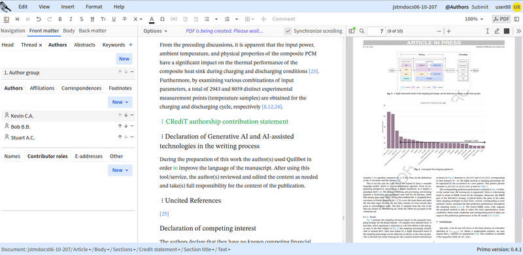523x255 pixels.
Task: Apply bold formatting
Action: click(60, 19)
